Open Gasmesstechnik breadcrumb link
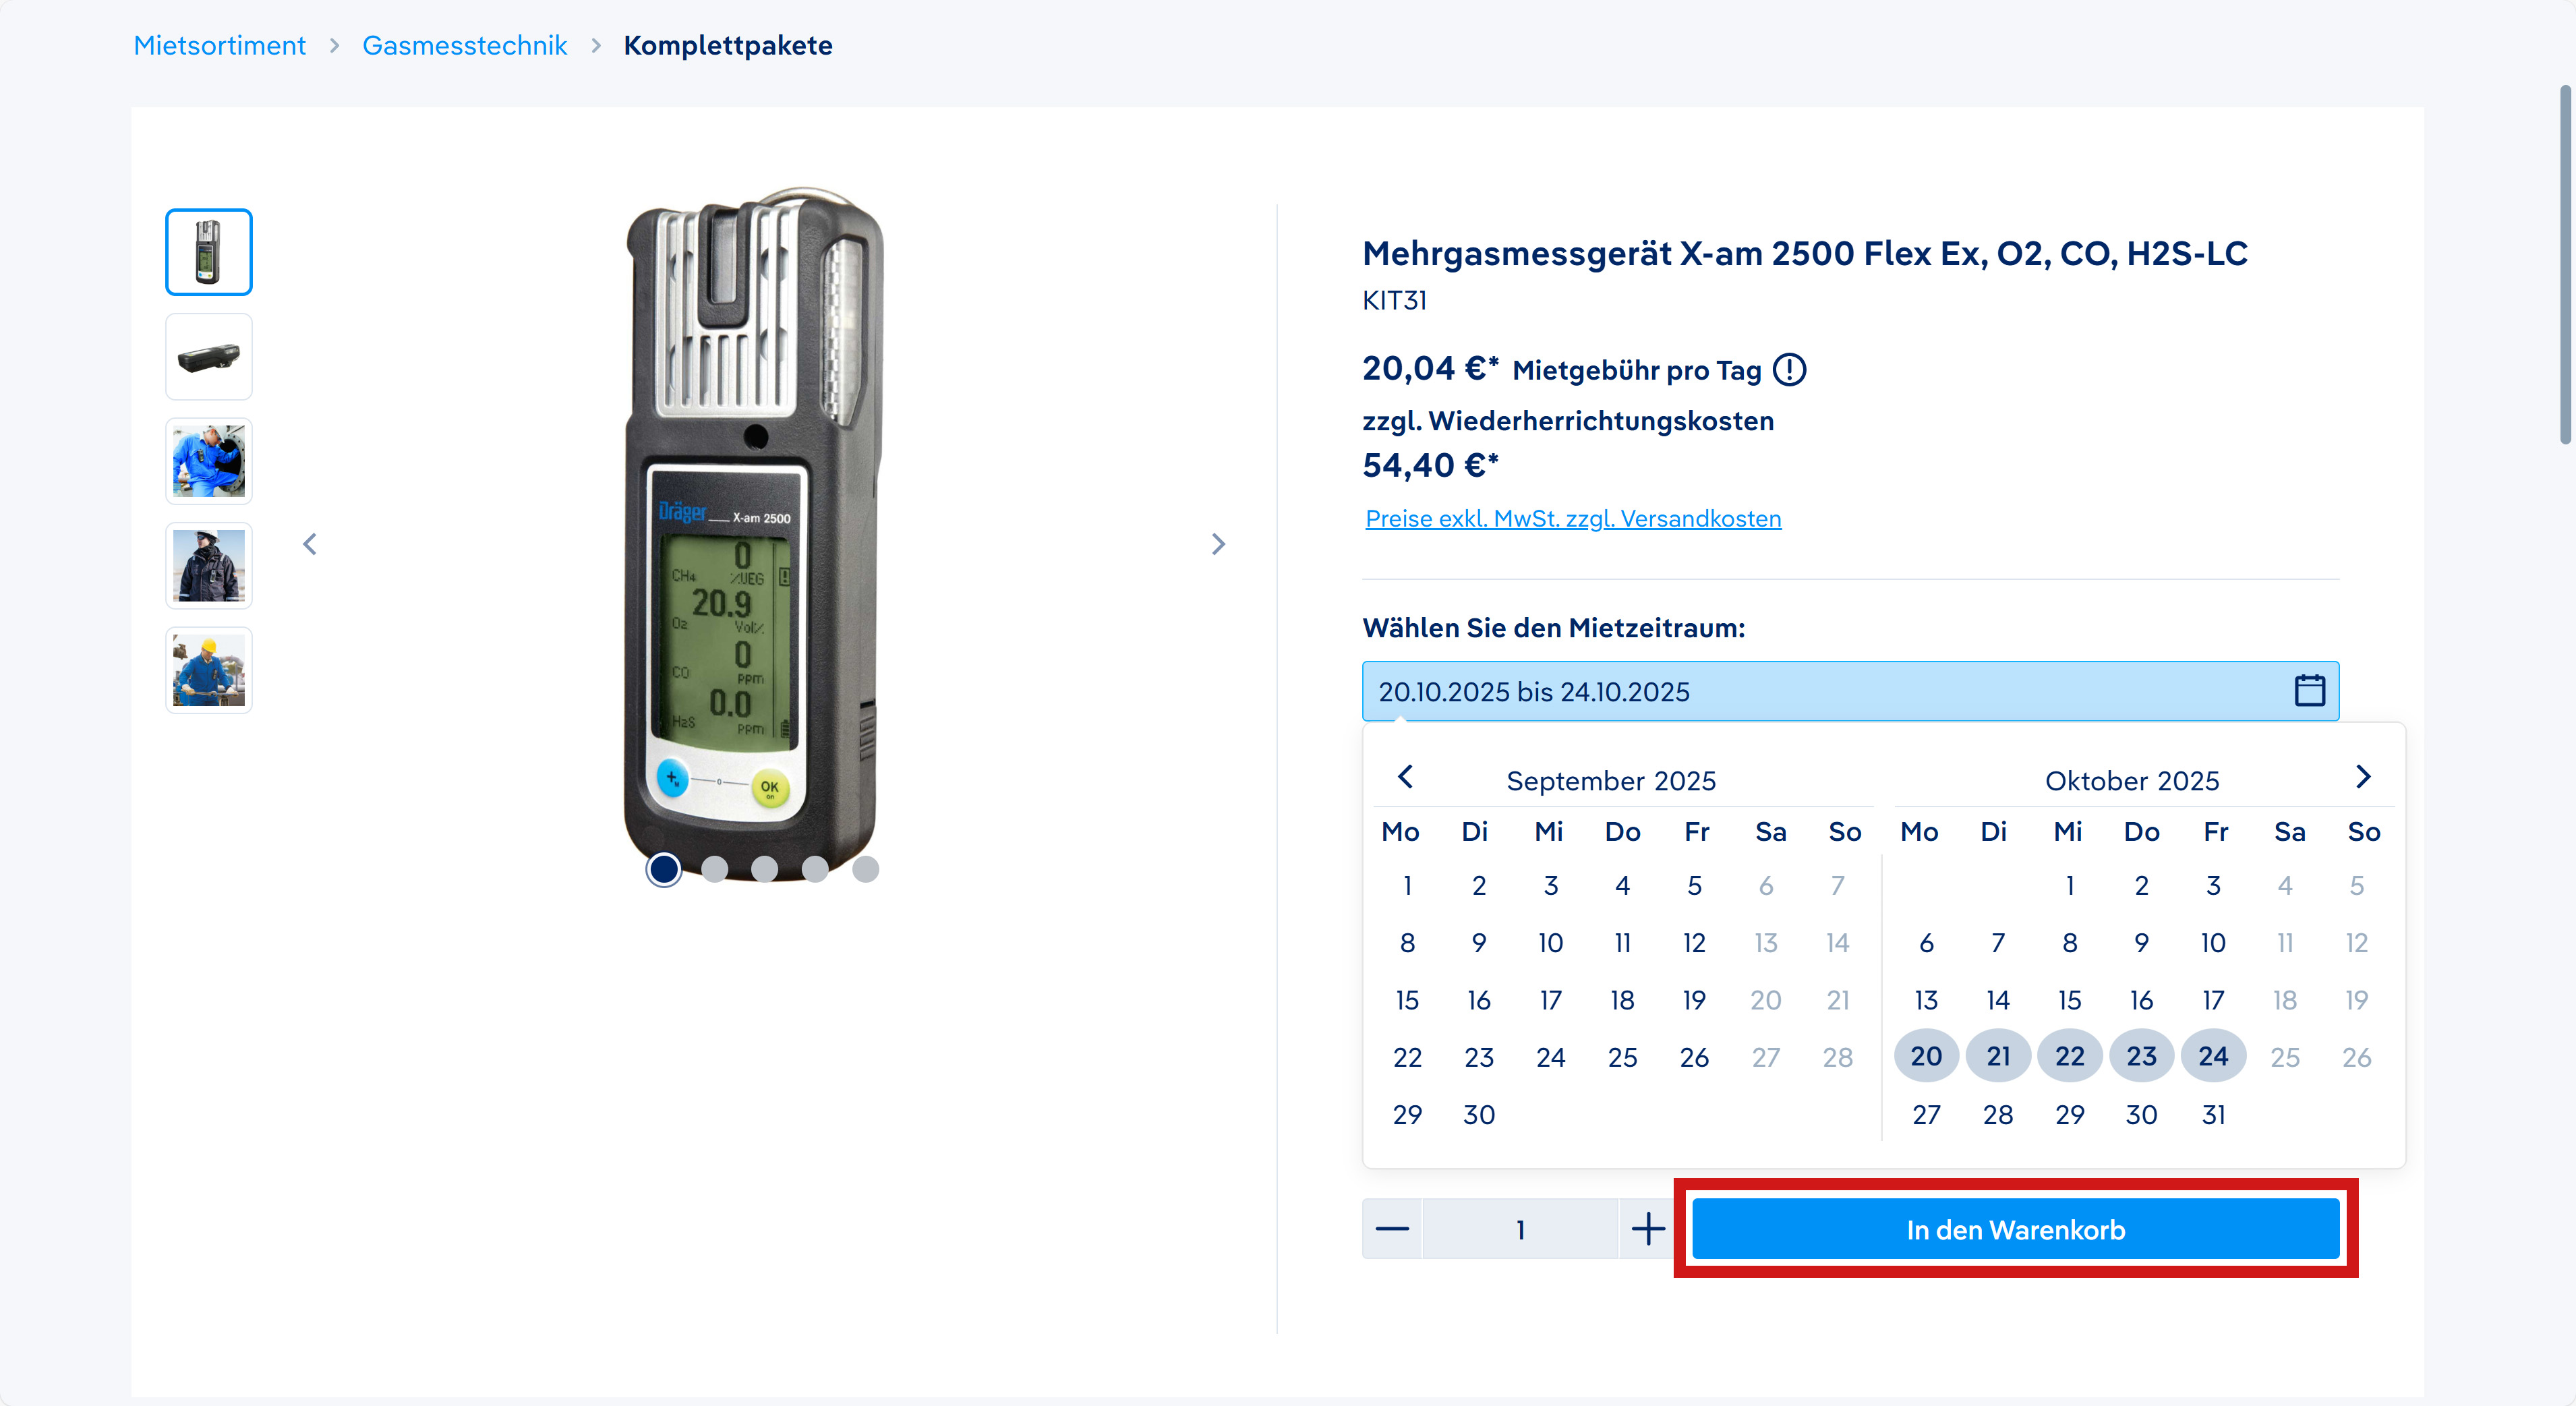The height and width of the screenshot is (1406, 2576). point(464,45)
